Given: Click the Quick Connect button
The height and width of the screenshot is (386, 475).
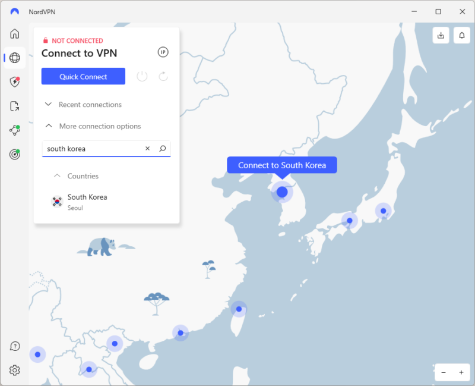Looking at the screenshot, I should [83, 76].
